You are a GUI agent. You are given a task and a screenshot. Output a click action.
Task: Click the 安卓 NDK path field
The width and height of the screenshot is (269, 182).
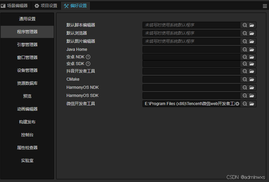[191, 57]
